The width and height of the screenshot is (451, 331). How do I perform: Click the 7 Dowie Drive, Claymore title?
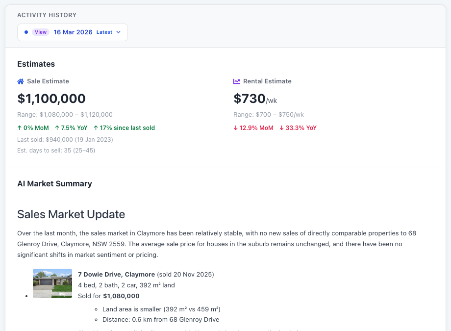[116, 274]
